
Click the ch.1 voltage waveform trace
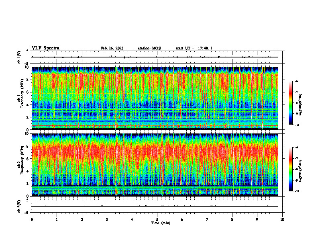click(x=155, y=57)
